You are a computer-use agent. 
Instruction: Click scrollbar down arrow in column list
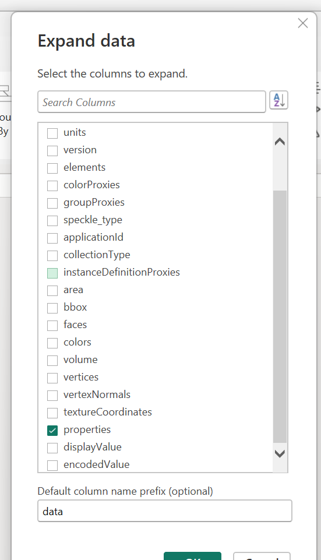[280, 453]
